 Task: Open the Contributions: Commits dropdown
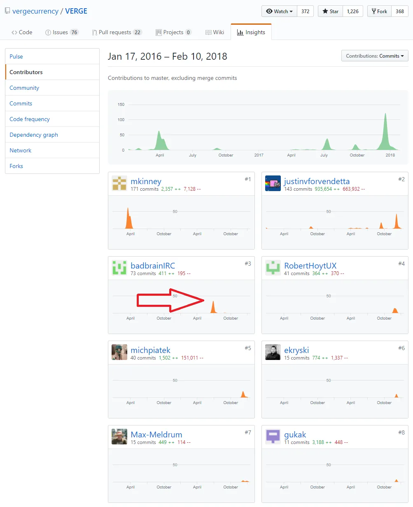375,56
